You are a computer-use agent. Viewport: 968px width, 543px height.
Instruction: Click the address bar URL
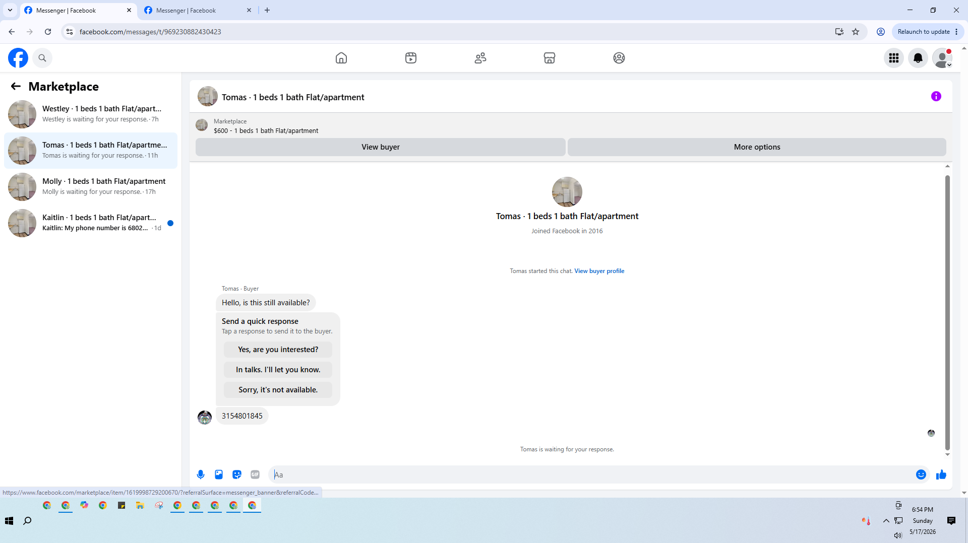[x=150, y=32]
